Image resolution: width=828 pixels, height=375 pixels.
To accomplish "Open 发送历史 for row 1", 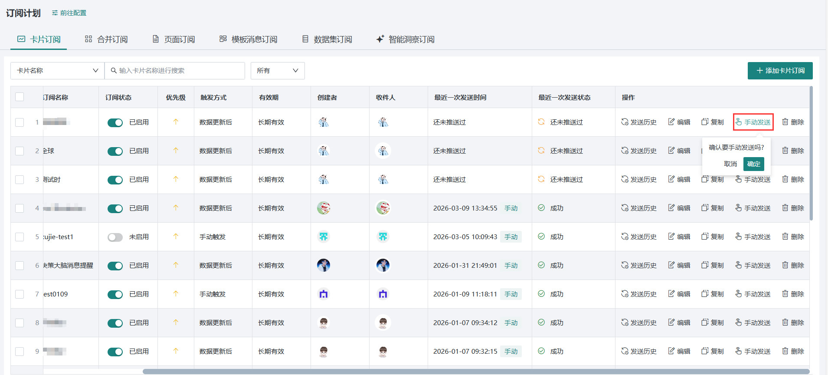I will click(x=639, y=122).
